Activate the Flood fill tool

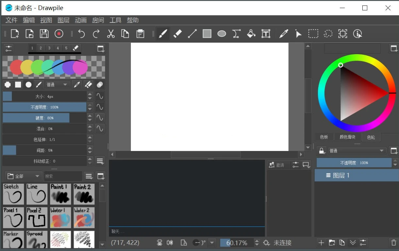[x=251, y=34]
